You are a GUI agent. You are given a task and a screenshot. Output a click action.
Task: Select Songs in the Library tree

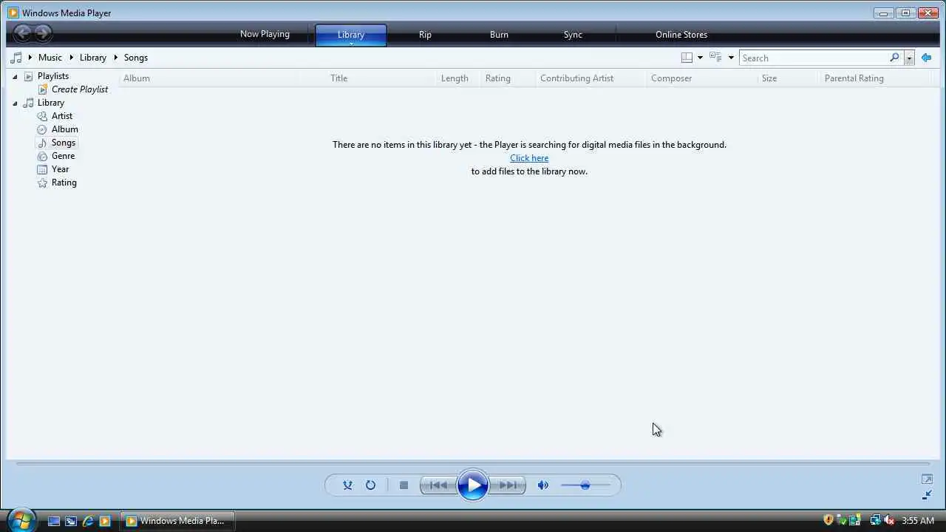(x=64, y=143)
